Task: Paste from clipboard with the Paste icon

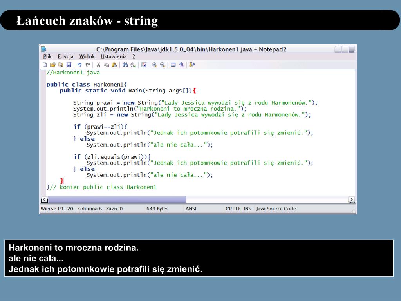Action: click(x=114, y=65)
